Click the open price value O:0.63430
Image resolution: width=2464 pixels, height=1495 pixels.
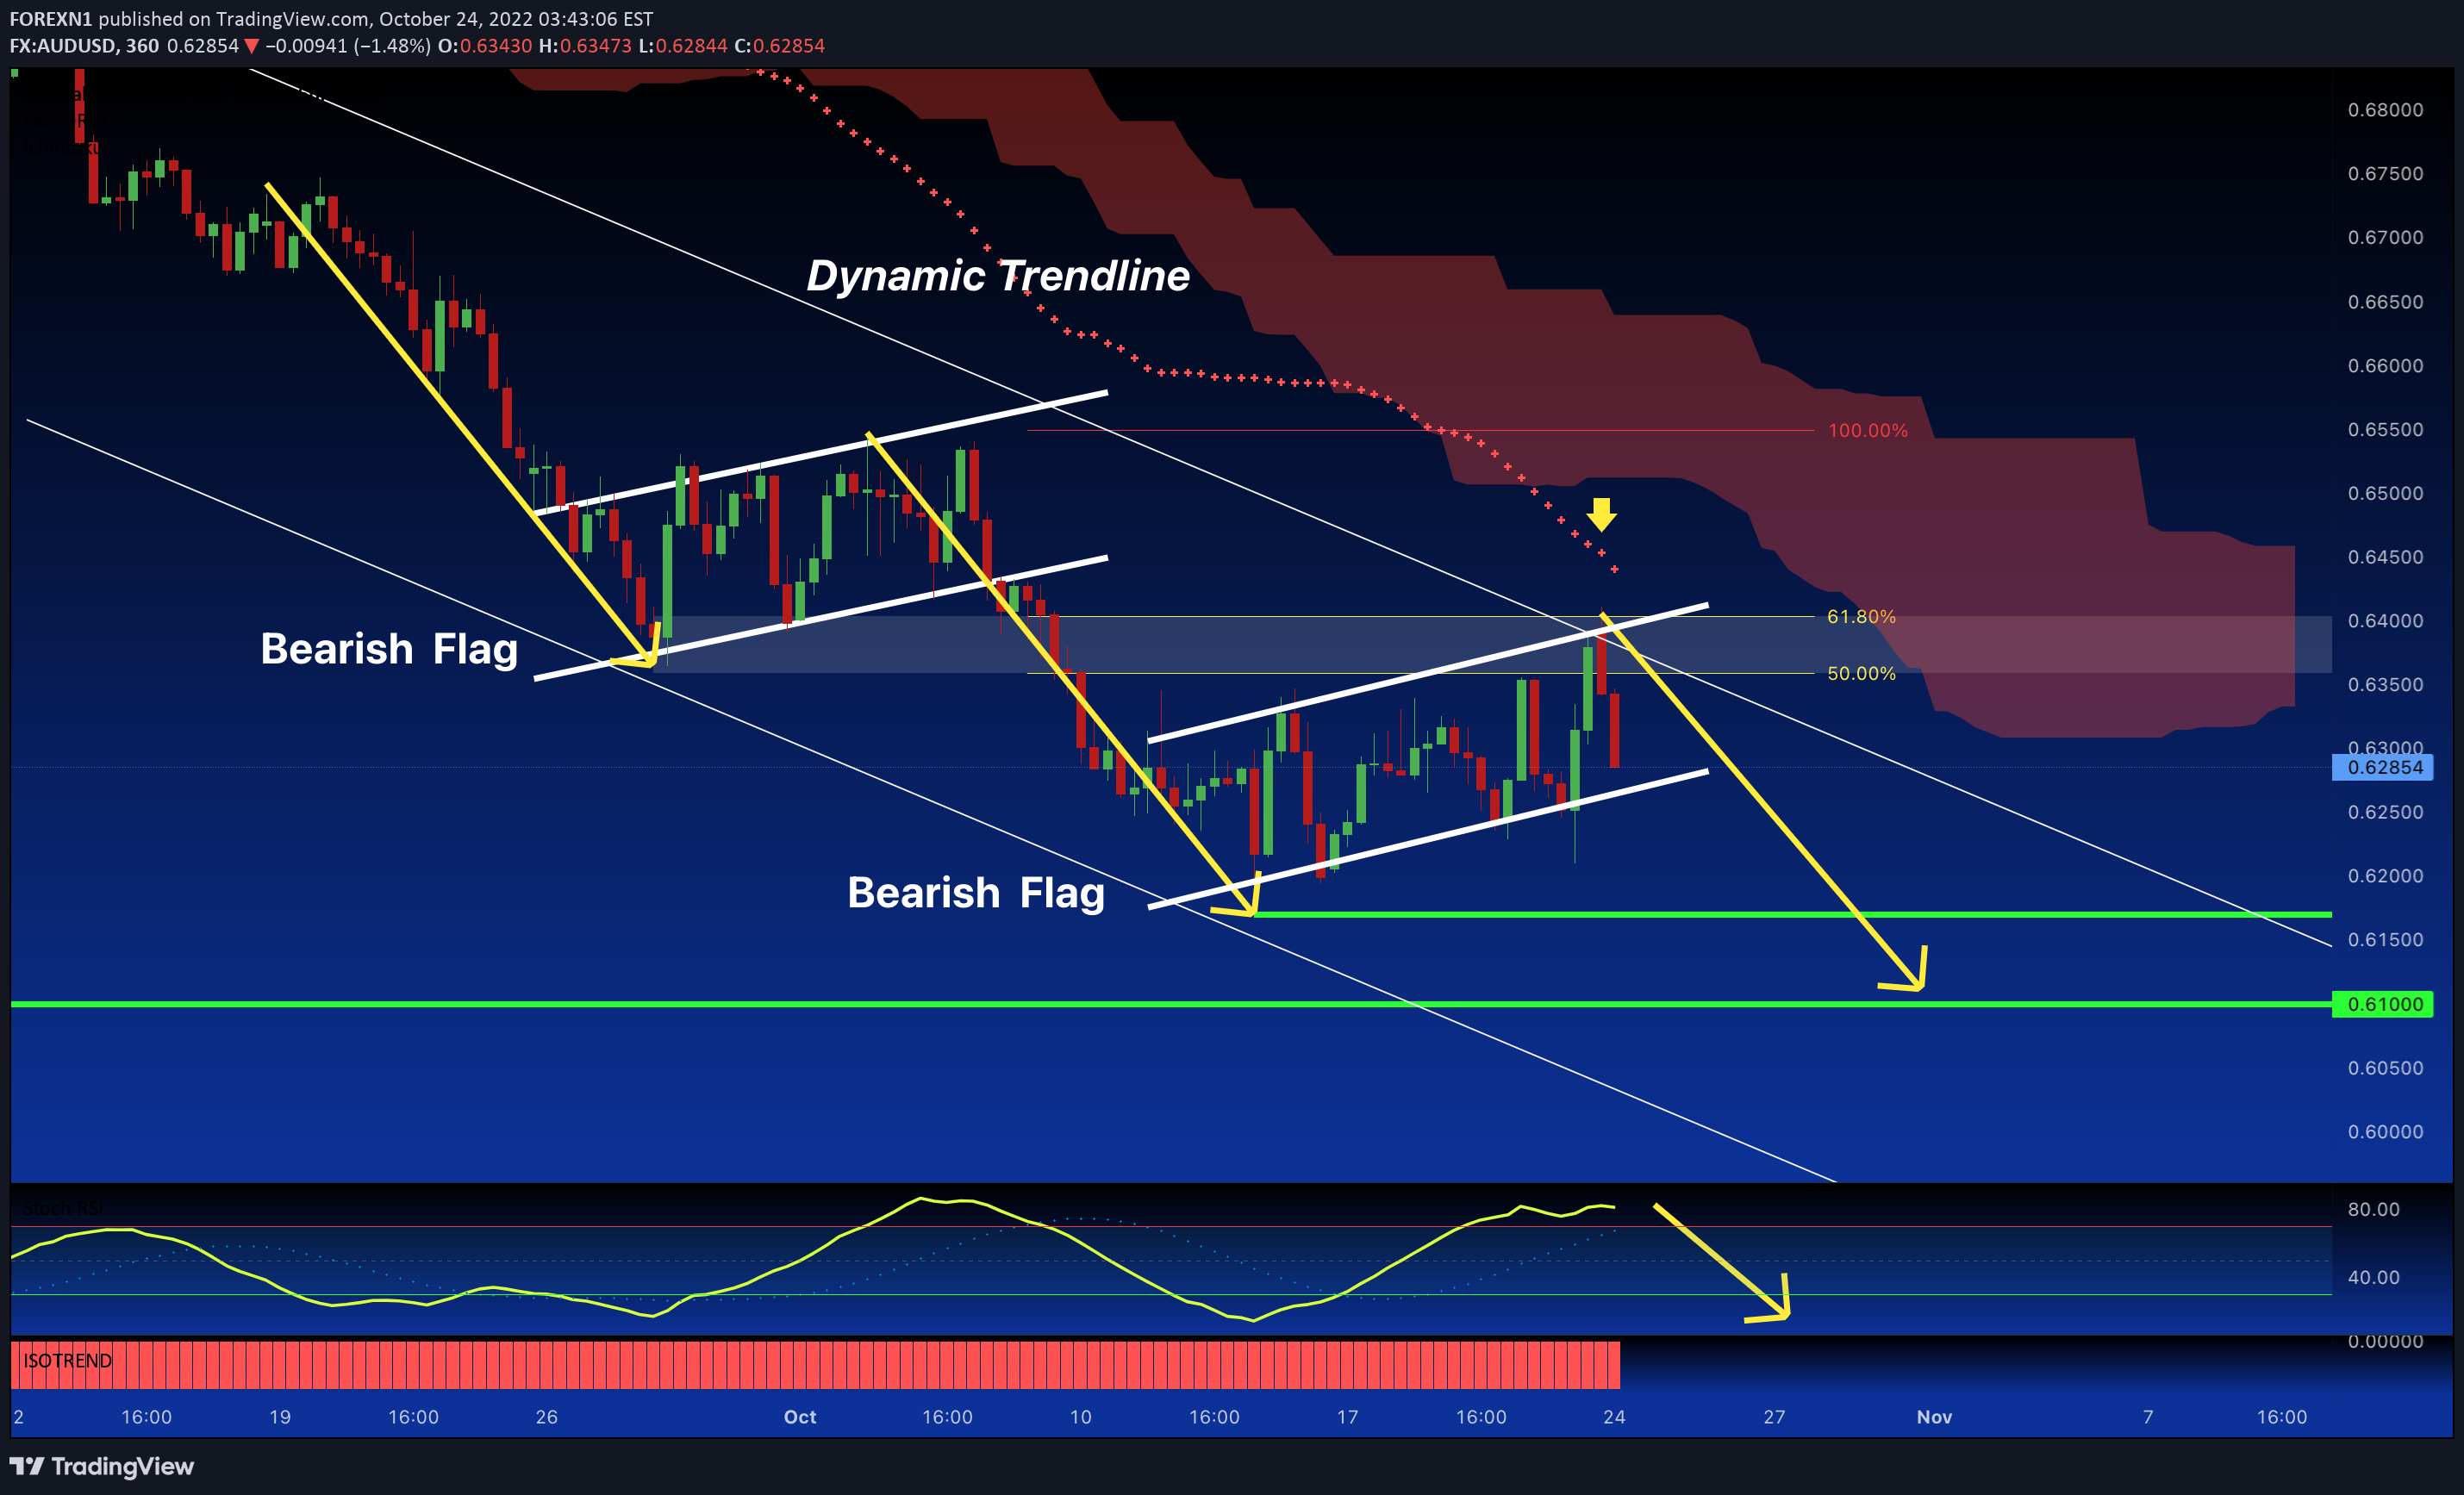click(x=485, y=46)
